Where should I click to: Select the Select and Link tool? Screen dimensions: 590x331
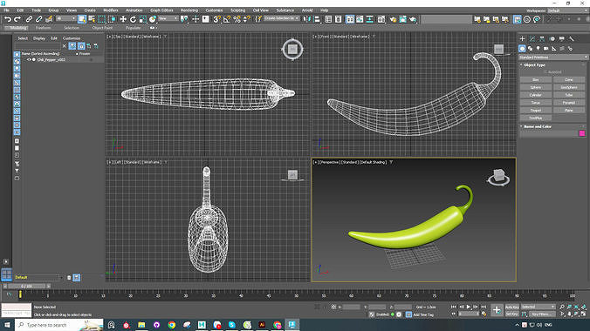click(x=29, y=19)
